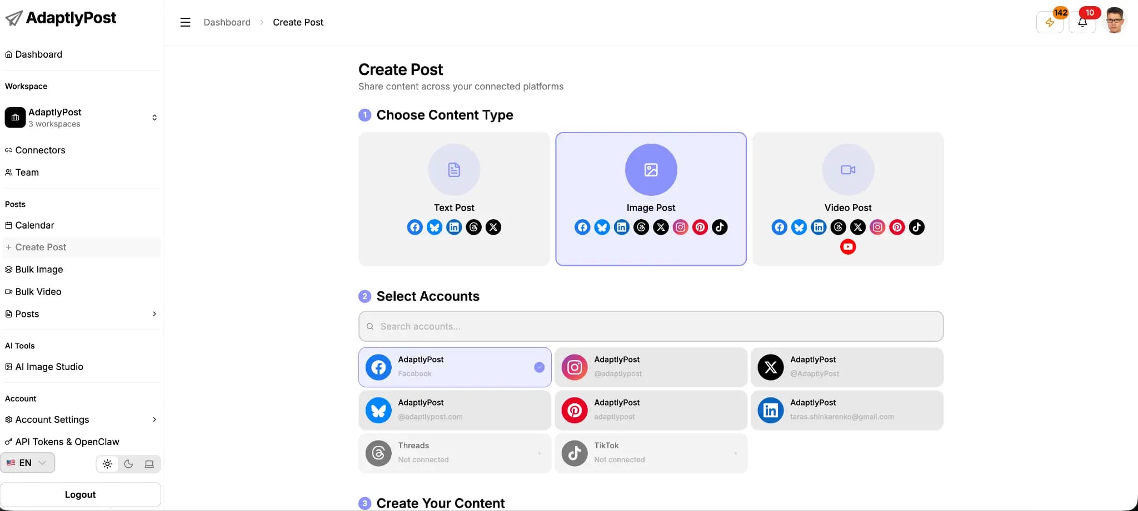Open the lightning credits counter showing 142

pos(1050,22)
